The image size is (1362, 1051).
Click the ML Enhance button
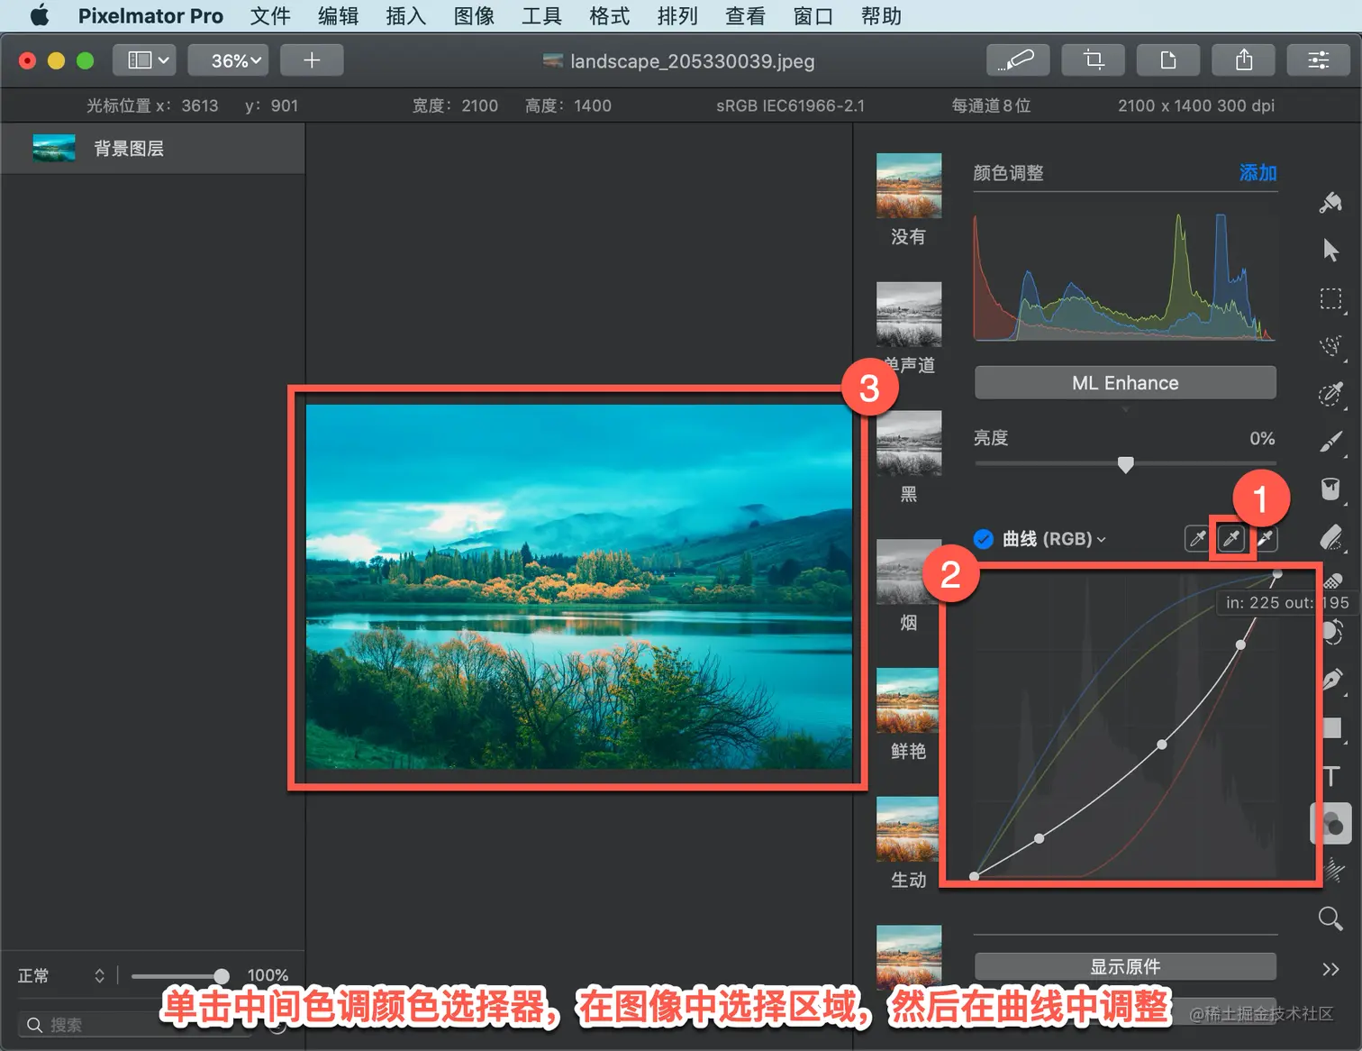point(1125,383)
